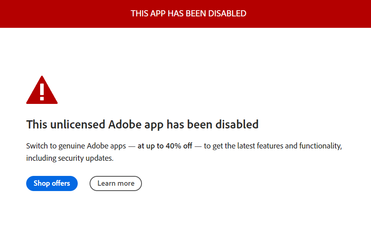Click the 'including security updates.' line
This screenshot has width=371, height=234.
70,158
